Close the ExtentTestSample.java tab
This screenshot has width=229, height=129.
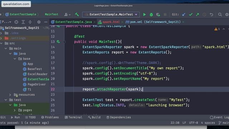pos(94,22)
